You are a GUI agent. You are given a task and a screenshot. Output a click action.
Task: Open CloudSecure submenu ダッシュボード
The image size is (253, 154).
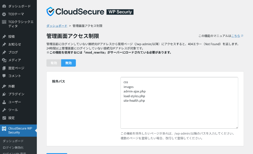coord(13,141)
